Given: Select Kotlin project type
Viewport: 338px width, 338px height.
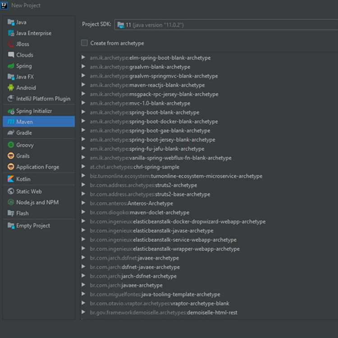Looking at the screenshot, I should (x=39, y=179).
